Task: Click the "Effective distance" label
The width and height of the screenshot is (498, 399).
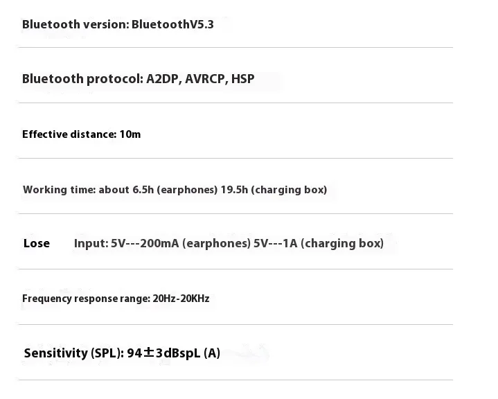Action: 68,134
